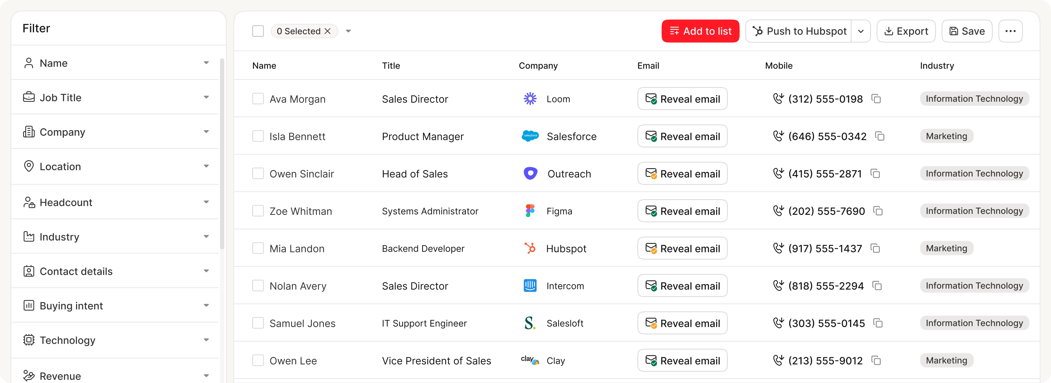Click the phone icon for Nolan Avery
Image resolution: width=1051 pixels, height=383 pixels.
pos(778,285)
